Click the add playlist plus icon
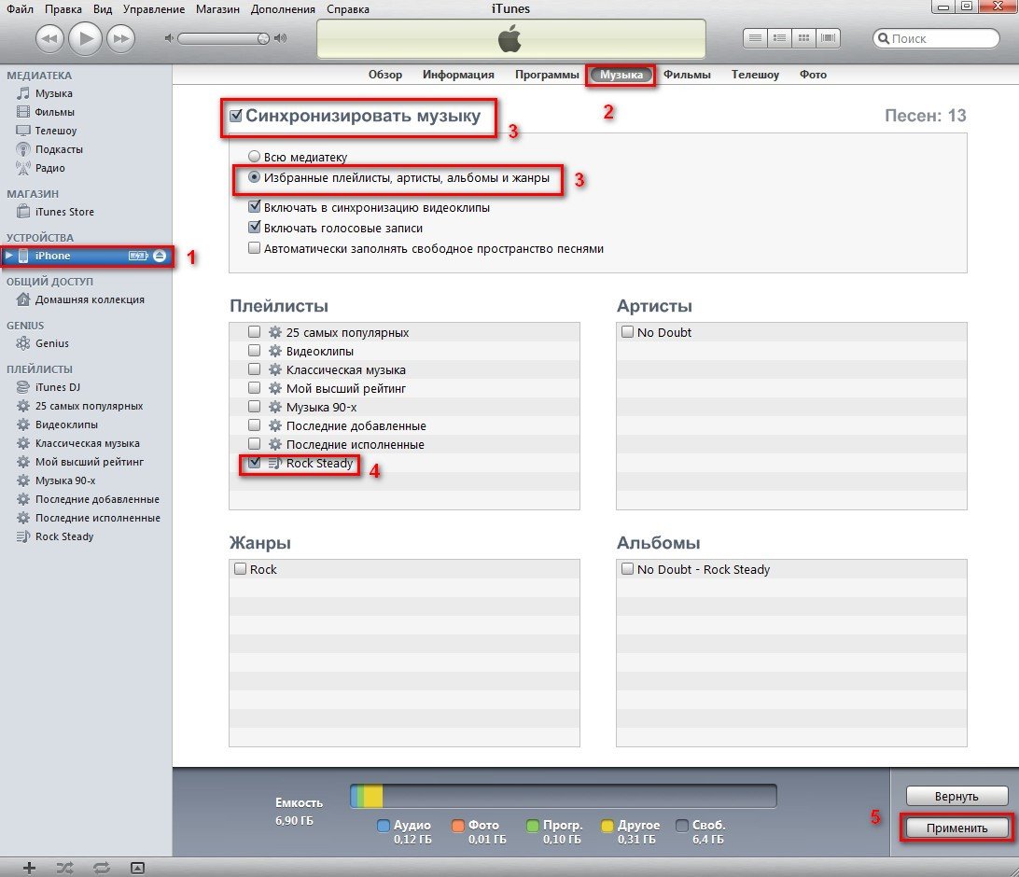 pos(29,868)
